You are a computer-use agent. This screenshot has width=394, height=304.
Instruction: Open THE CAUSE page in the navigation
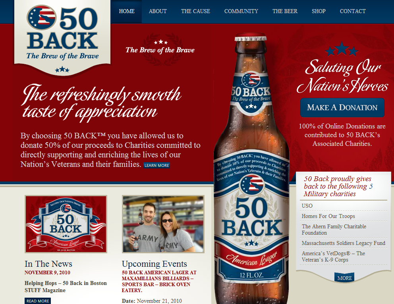pyautogui.click(x=195, y=11)
